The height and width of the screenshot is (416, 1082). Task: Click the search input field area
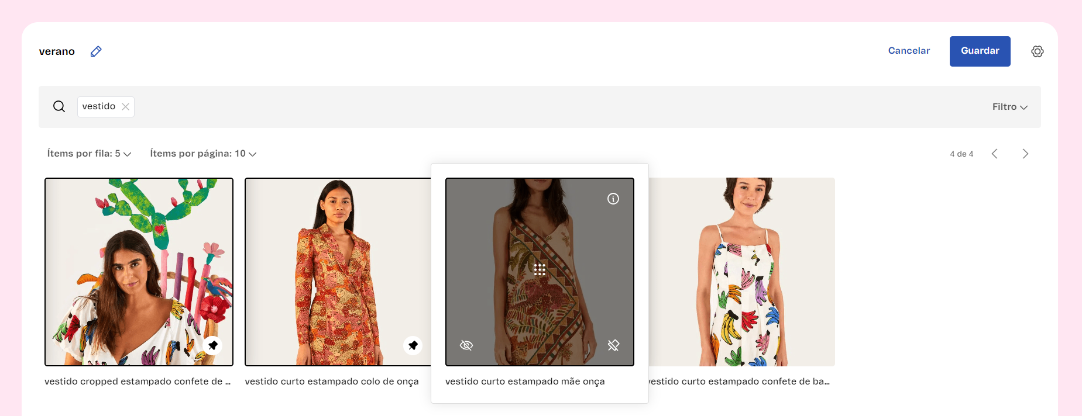pos(527,107)
